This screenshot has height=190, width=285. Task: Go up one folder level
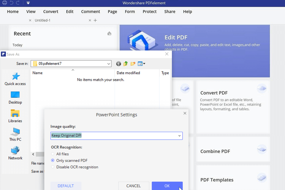[x=126, y=64]
